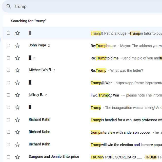Screen dimensions: 162x162
Task: Star the 'Trump will win the election' email
Action: pyautogui.click(x=17, y=145)
